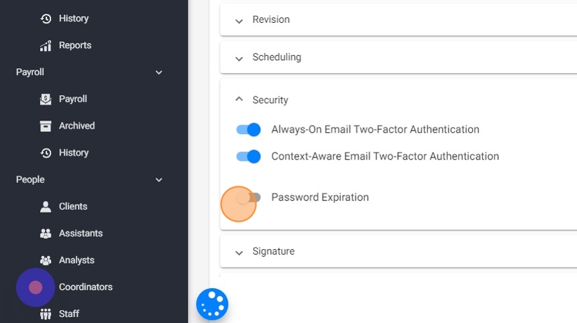Viewport: 577px width, 323px height.
Task: Collapse the People menu group arrow
Action: pos(159,180)
